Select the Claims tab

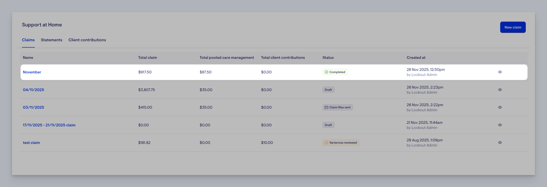coord(28,40)
